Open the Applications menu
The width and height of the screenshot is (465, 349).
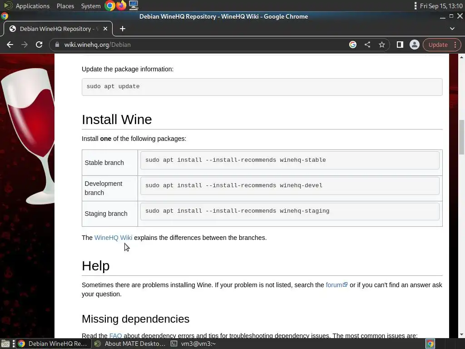click(33, 6)
